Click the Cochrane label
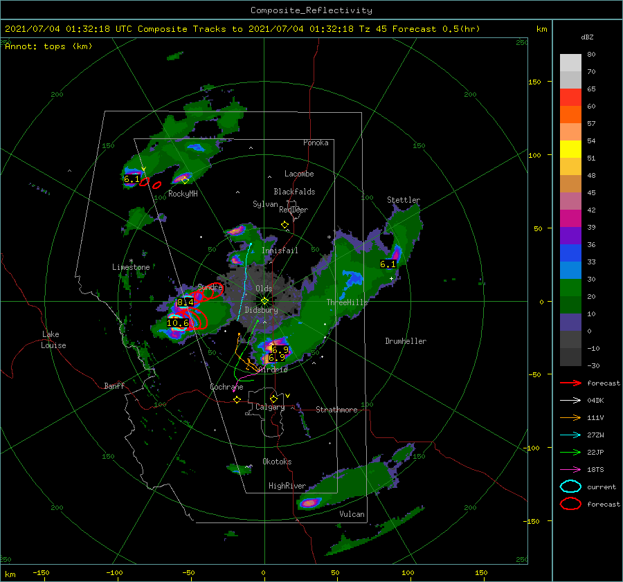The height and width of the screenshot is (582, 623). tap(226, 387)
